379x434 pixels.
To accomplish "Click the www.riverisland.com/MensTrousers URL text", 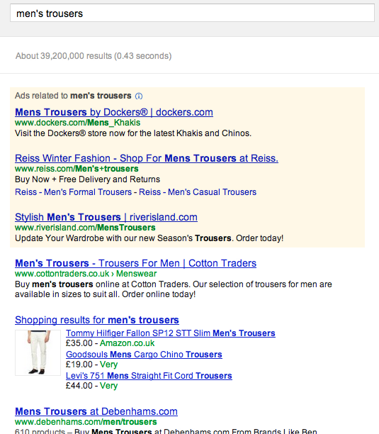I will tap(85, 228).
